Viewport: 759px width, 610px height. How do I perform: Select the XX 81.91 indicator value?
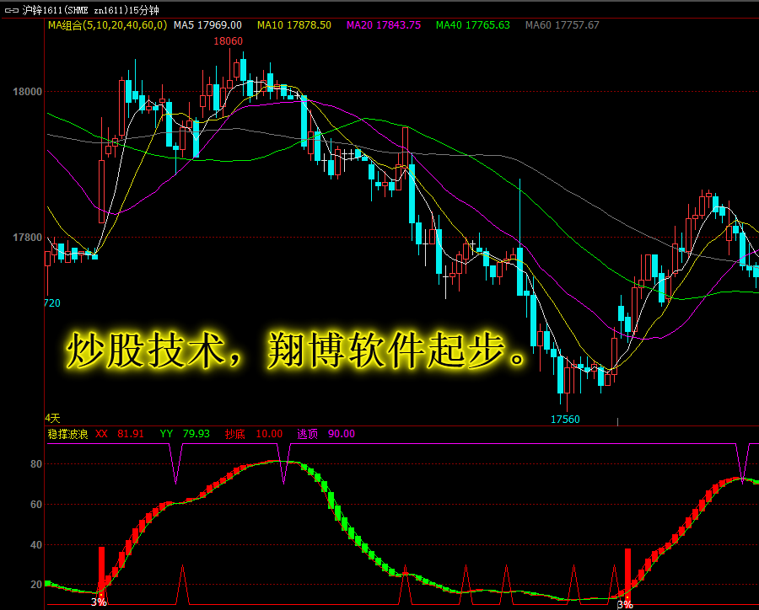pos(120,434)
